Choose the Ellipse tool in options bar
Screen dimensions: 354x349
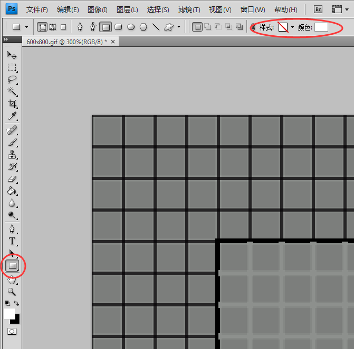click(x=131, y=27)
